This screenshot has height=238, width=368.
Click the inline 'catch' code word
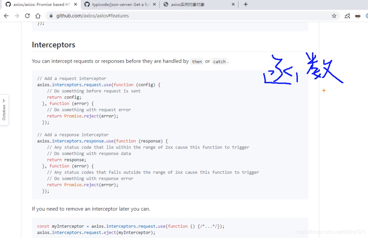219,62
